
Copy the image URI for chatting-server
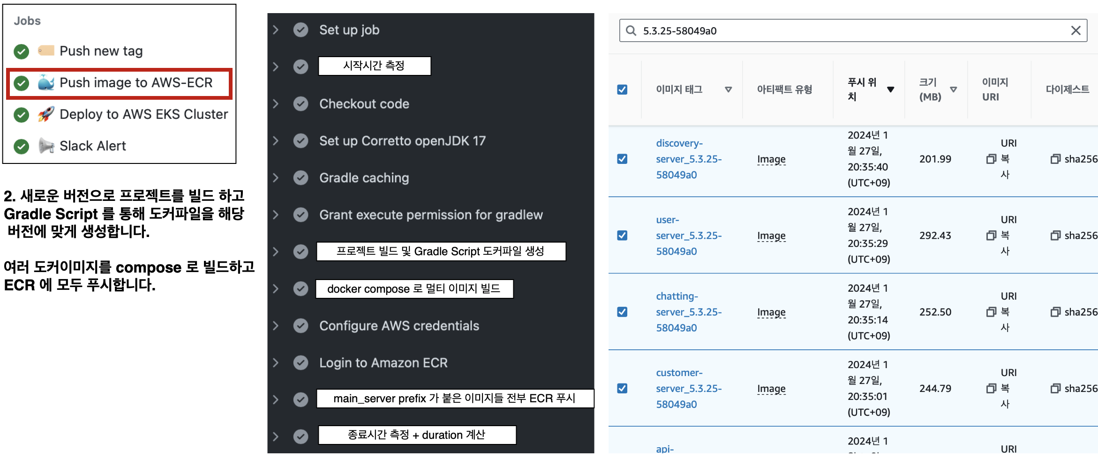(x=991, y=312)
